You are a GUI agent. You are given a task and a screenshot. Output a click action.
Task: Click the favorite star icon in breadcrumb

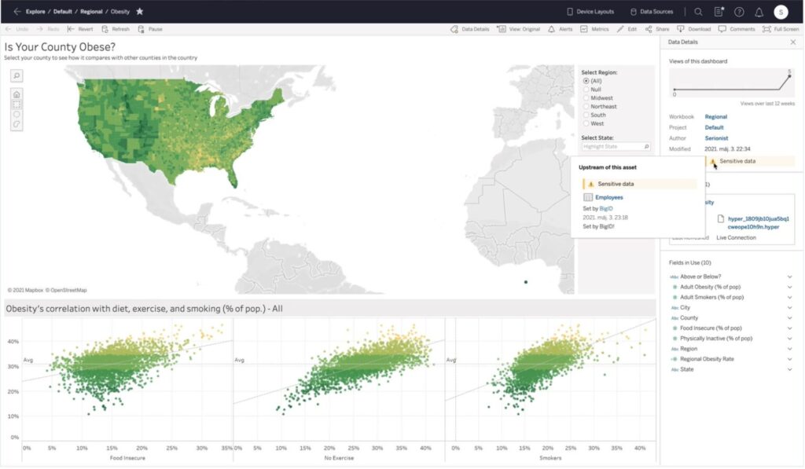coord(139,12)
